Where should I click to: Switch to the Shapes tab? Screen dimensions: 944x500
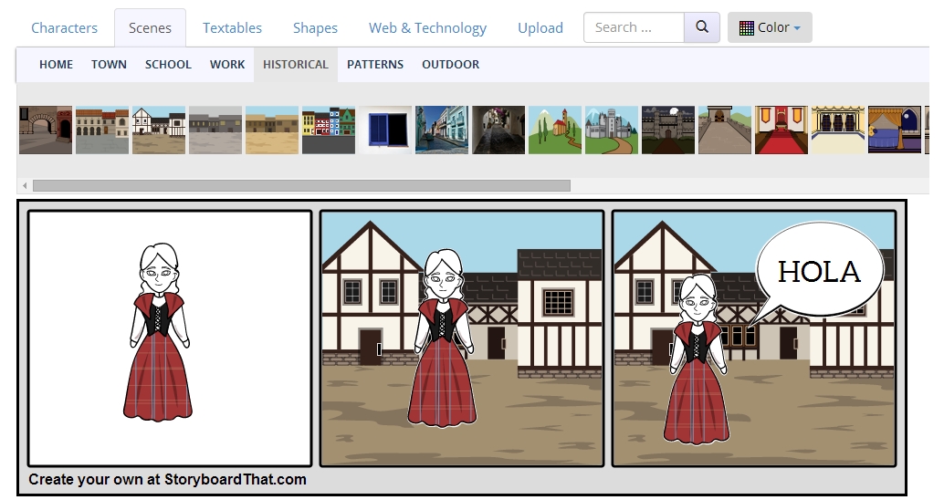315,27
